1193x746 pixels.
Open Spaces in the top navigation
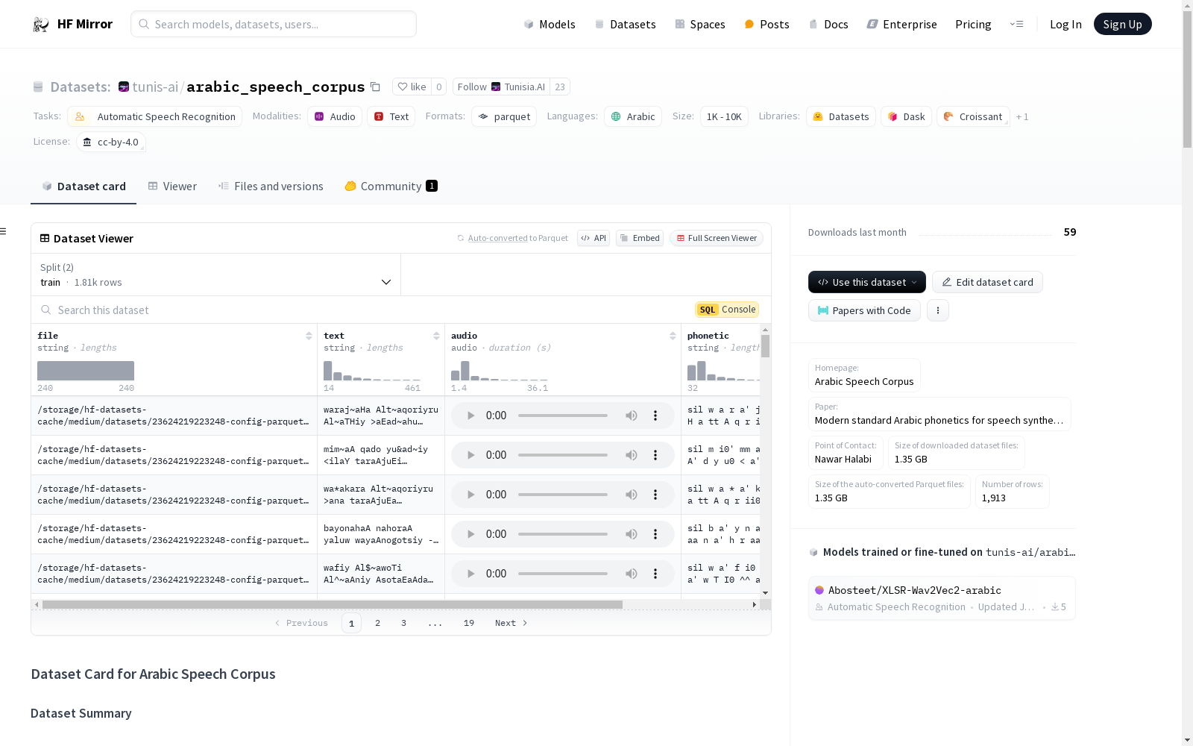[699, 24]
